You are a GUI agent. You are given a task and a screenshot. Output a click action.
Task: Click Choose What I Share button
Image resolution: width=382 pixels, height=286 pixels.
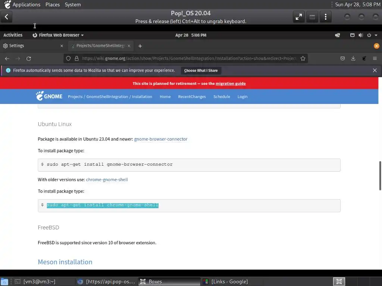pyautogui.click(x=201, y=70)
